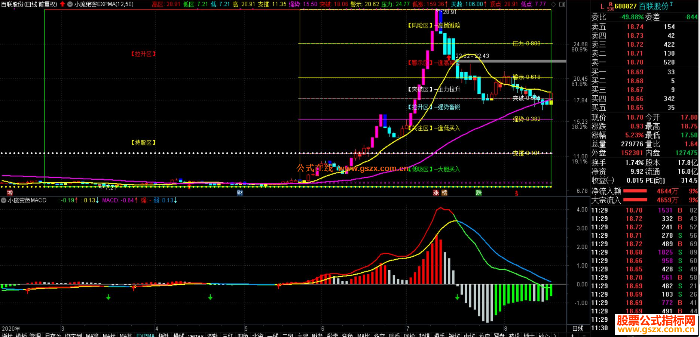This screenshot has width=700, height=337.
Task: Select the 主建 indicator tab
Action: pos(303,335)
